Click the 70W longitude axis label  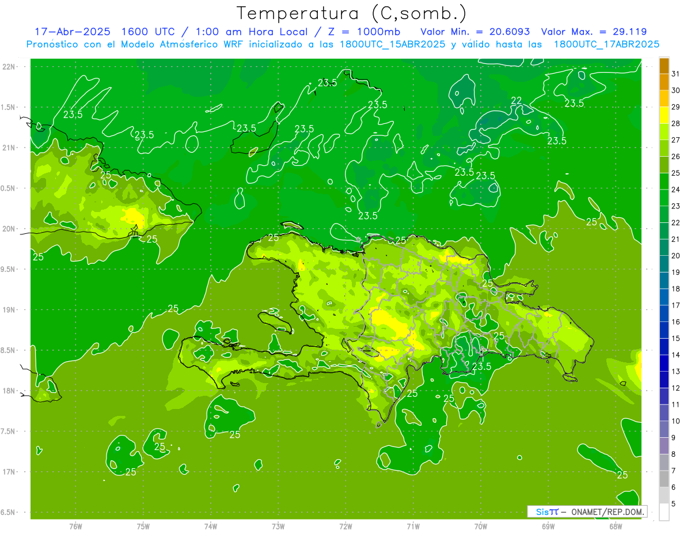point(481,527)
